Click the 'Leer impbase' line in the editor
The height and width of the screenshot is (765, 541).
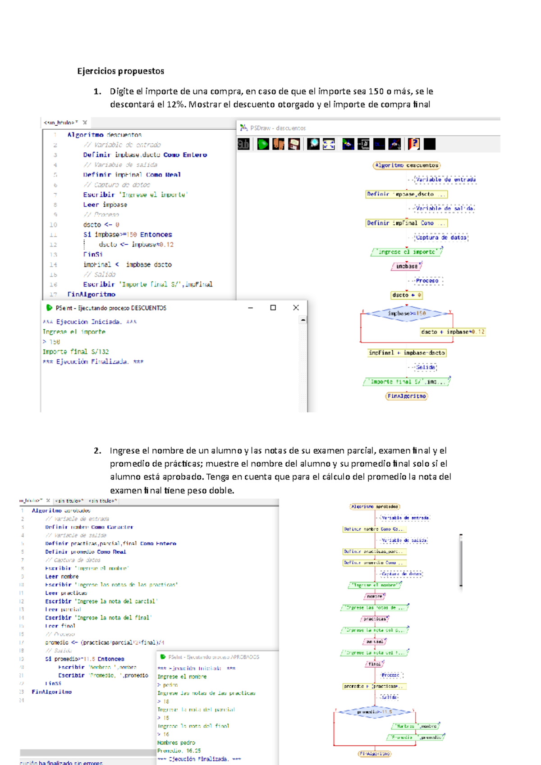click(105, 205)
